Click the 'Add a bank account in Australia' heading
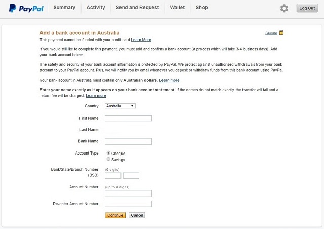 (x=79, y=33)
